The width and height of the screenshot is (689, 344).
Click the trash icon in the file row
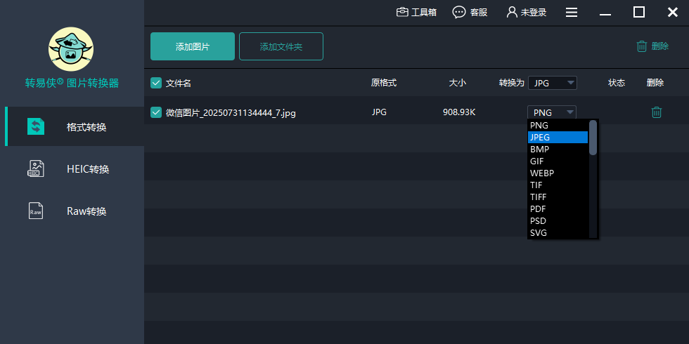click(x=656, y=112)
